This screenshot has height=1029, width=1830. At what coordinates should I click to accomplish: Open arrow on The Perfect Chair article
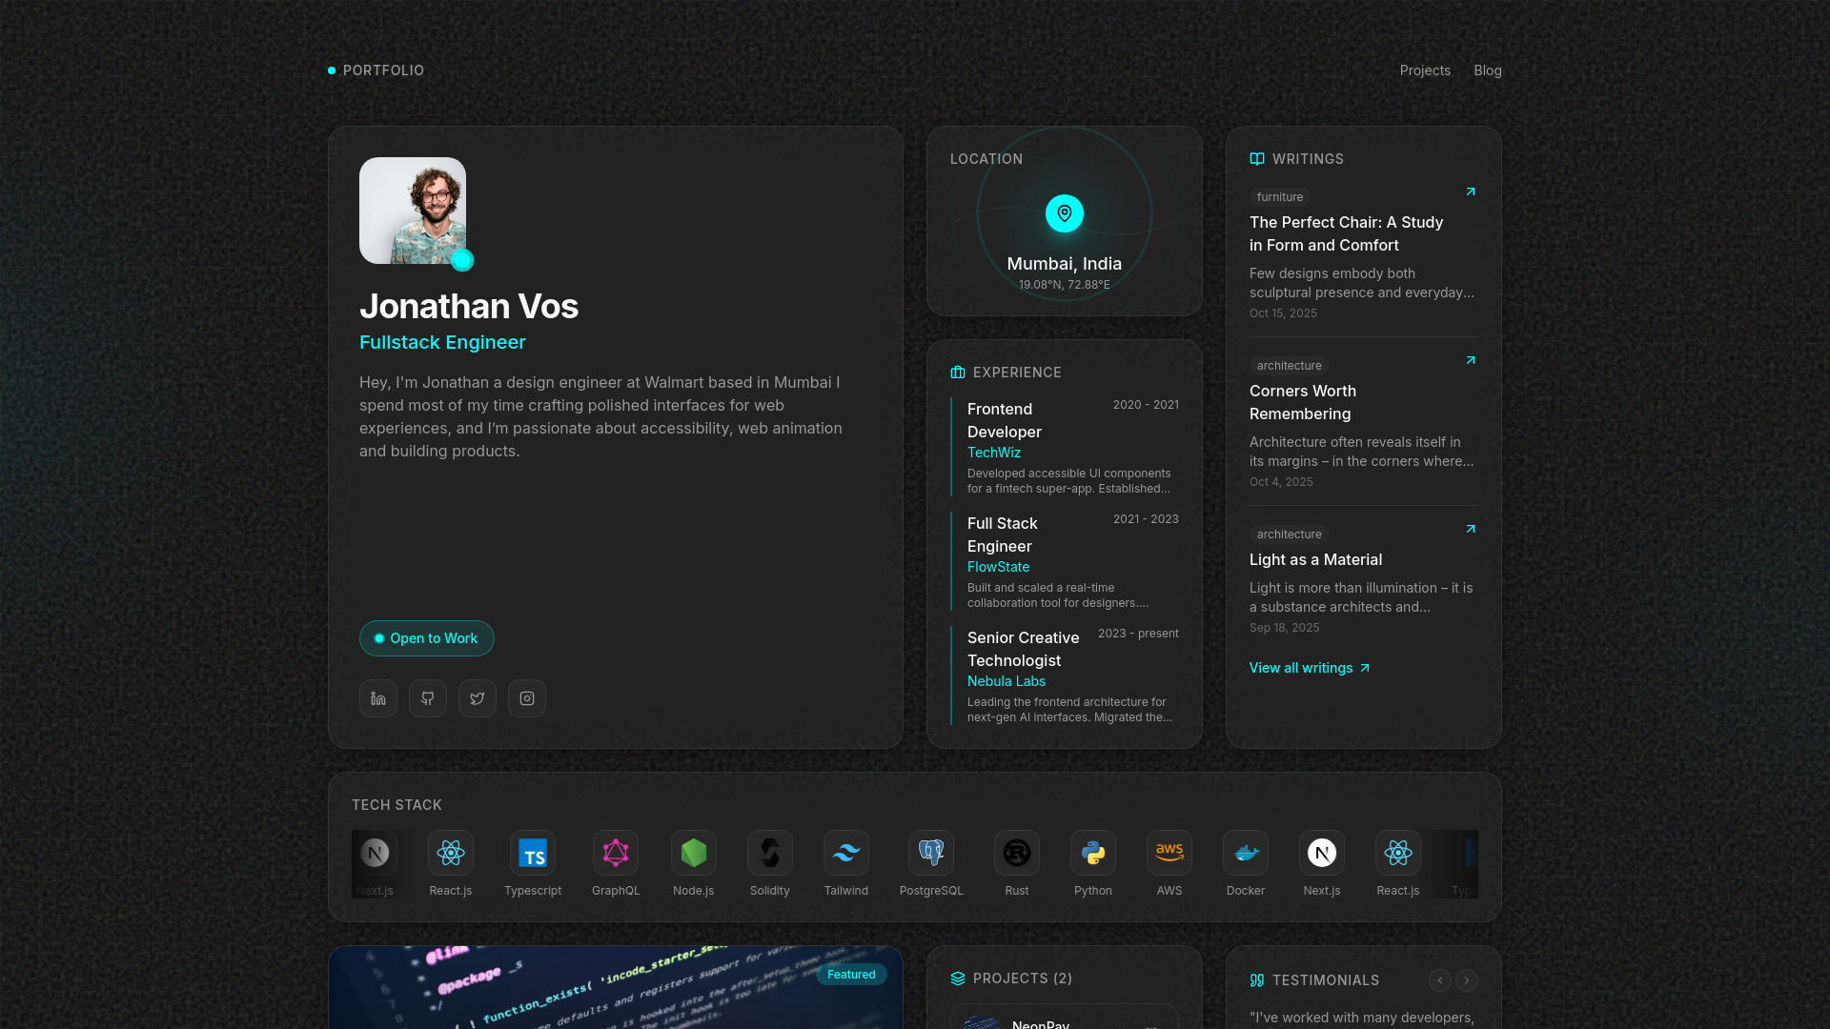coord(1471,192)
